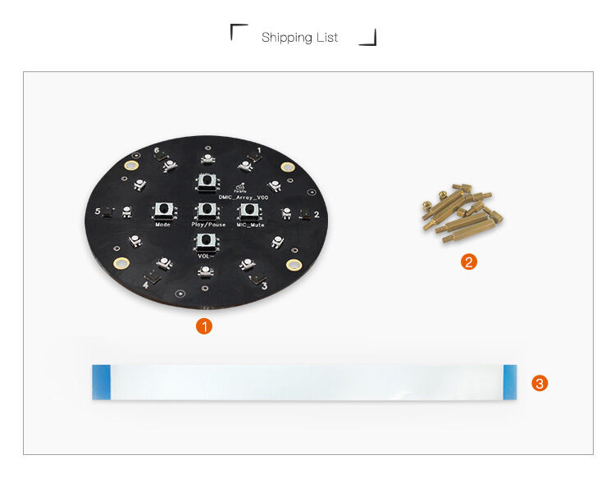Image resolution: width=615 pixels, height=478 pixels.
Task: Click the Play/Pause tactile button on board
Action: pyautogui.click(x=207, y=211)
